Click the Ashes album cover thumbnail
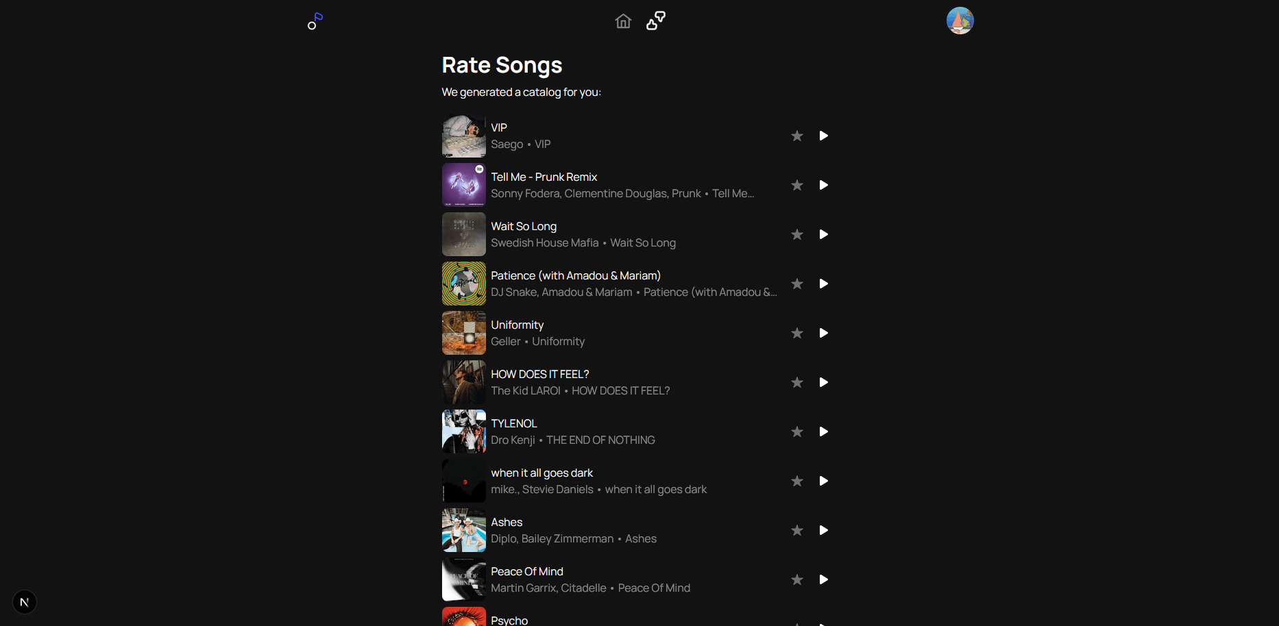Image resolution: width=1279 pixels, height=626 pixels. point(464,530)
